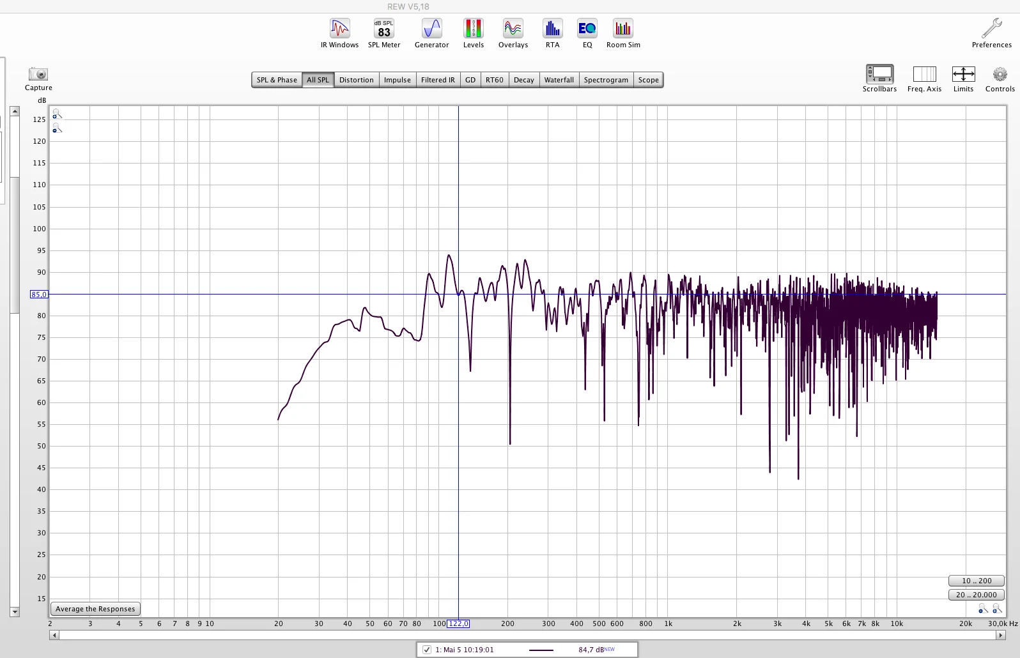Open the SPL Meter
Screen dimensions: 1020x658
384,33
